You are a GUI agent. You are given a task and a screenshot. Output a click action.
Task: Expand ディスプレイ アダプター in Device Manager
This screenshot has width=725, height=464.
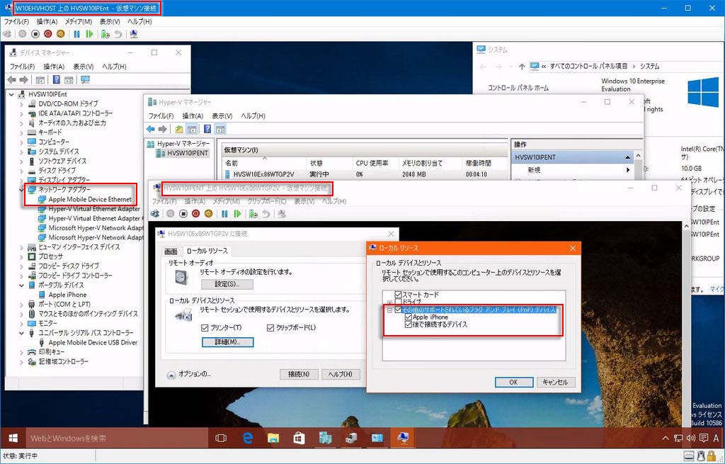pos(21,180)
